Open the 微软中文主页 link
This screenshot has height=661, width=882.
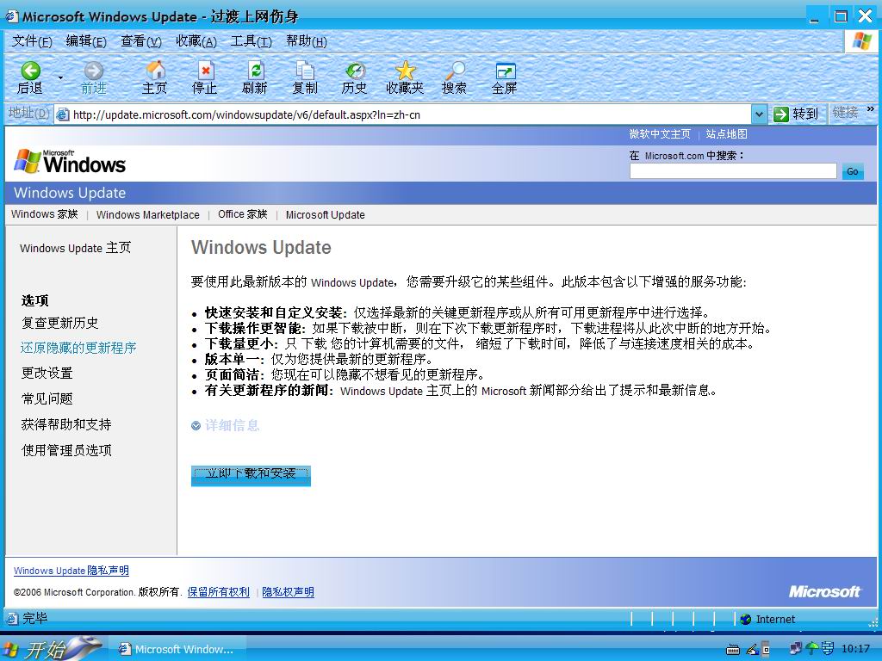[x=660, y=133]
